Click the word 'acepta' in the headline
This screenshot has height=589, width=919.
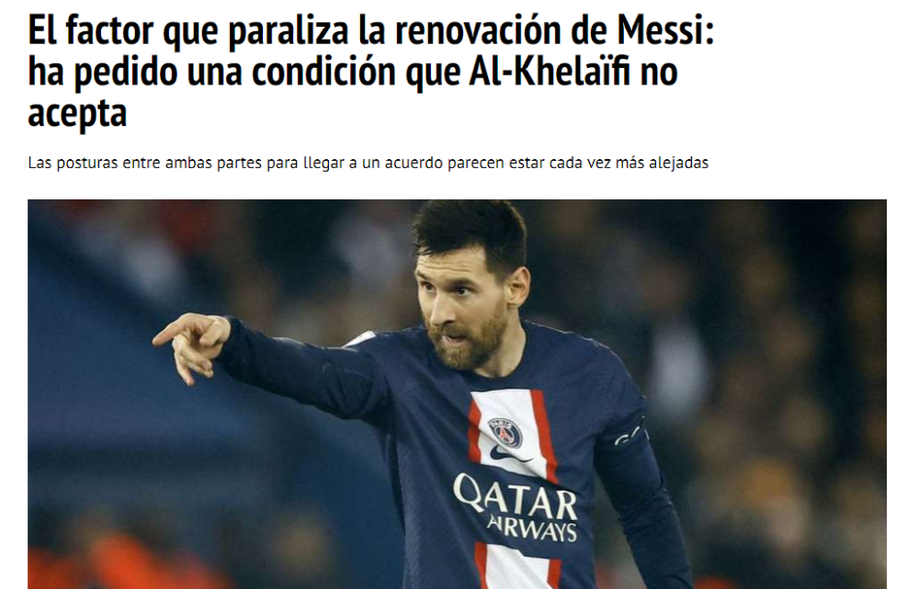click(x=77, y=113)
